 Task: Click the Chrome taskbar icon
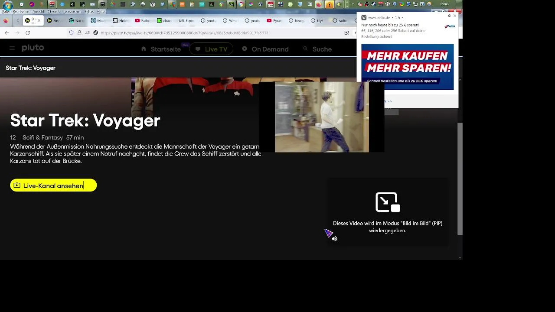click(x=241, y=4)
